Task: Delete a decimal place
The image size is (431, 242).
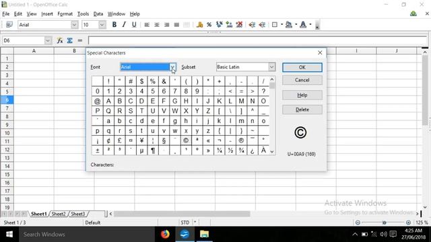Action: coord(239,25)
